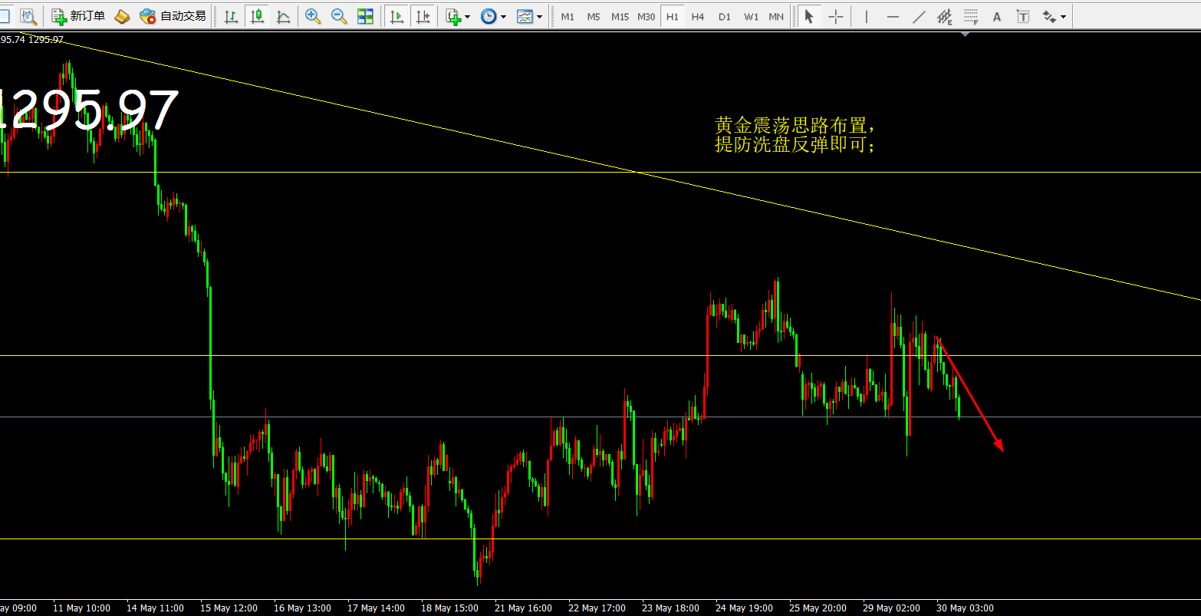Select the M30 timeframe
Screen dimensions: 1201x616
point(647,16)
